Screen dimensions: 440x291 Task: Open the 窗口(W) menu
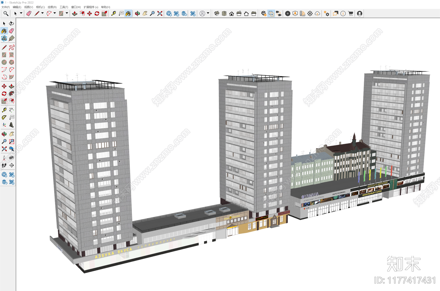(76, 7)
